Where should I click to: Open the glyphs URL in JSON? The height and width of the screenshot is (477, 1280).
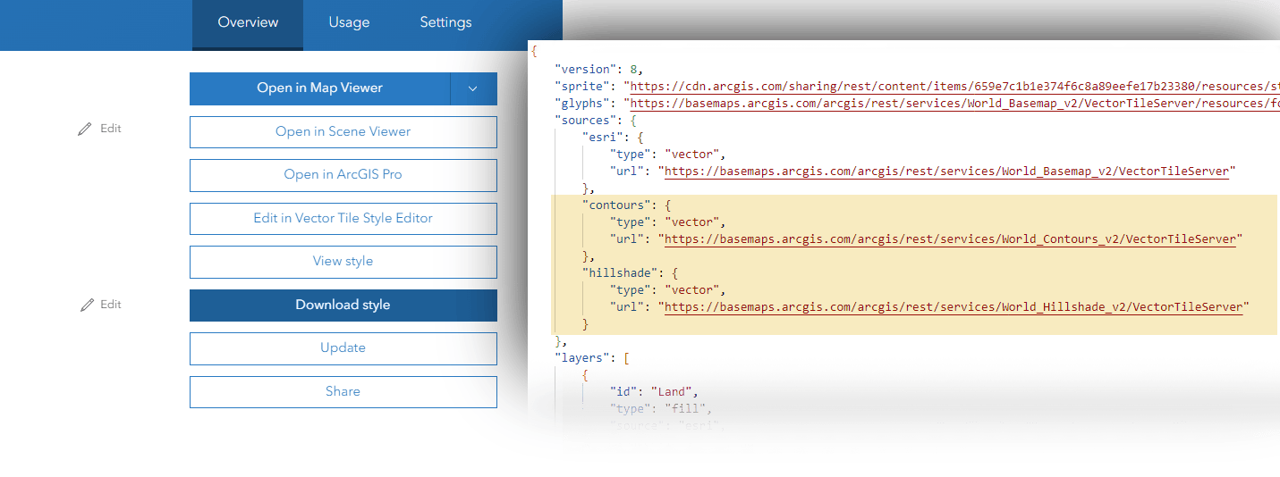[x=954, y=104]
